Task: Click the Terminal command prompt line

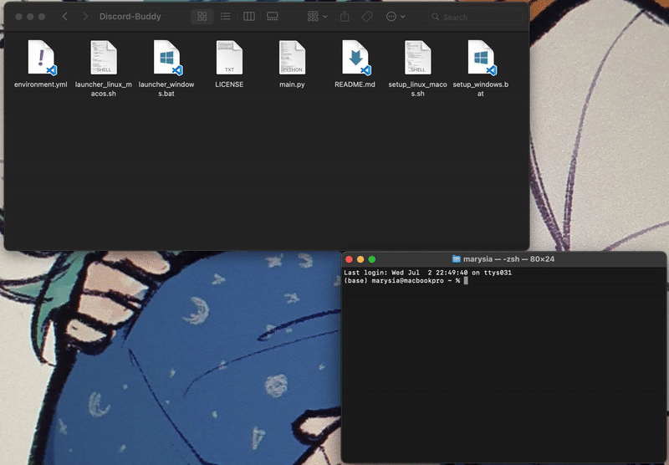Action: click(406, 281)
